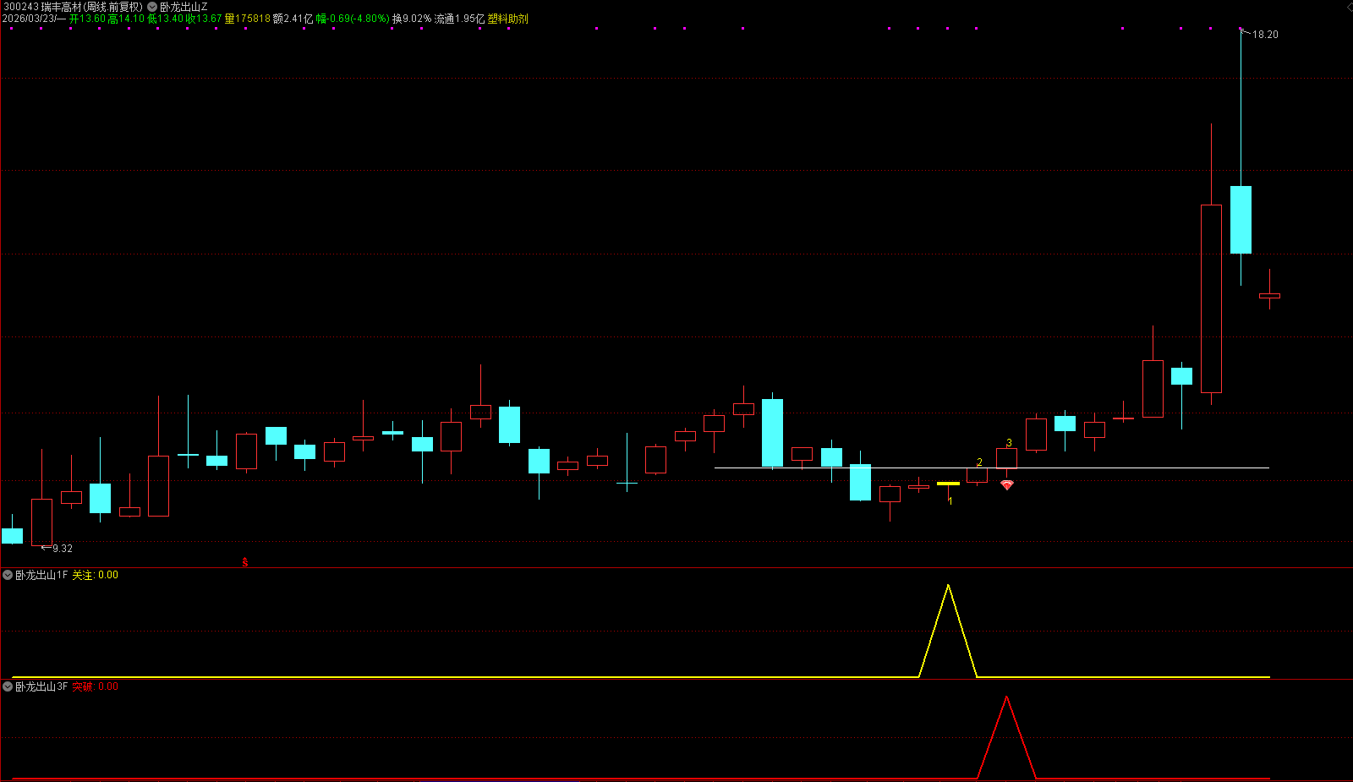Select the red 突破 peak on indicator
Viewport: 1353px width, 782px height.
1006,698
